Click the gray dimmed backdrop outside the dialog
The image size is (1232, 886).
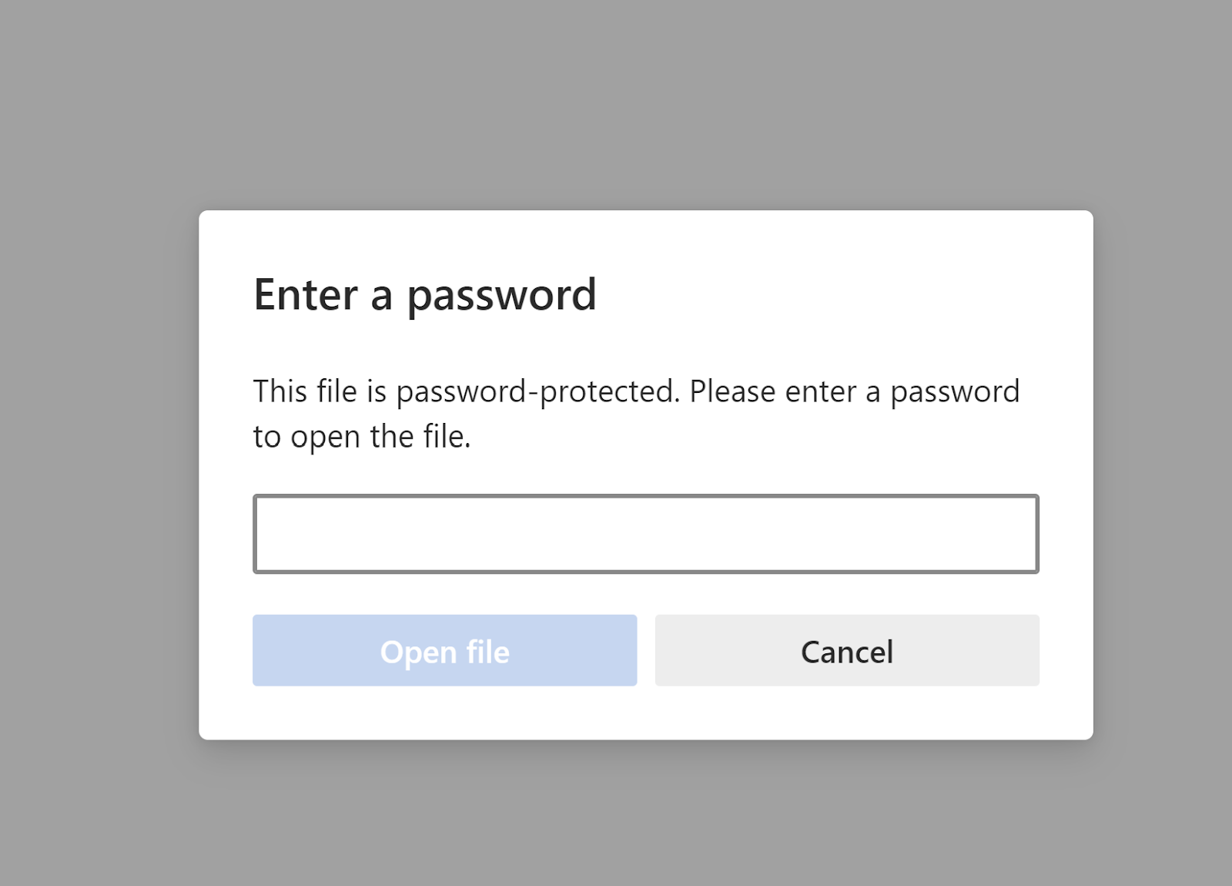(100, 462)
